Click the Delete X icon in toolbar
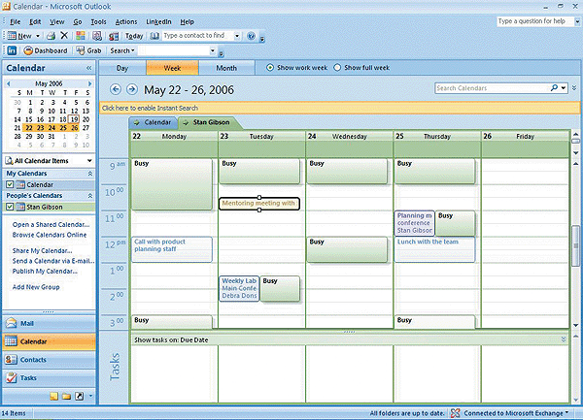 [64, 36]
